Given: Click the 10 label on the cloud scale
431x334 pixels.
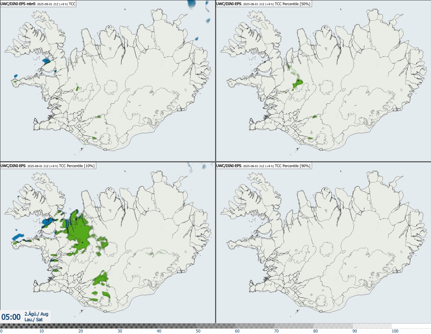Looking at the screenshot, I should [41, 331].
